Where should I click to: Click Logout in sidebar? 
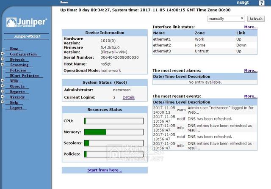16,108
